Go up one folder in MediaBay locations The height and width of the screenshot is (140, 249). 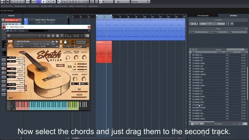(197, 24)
